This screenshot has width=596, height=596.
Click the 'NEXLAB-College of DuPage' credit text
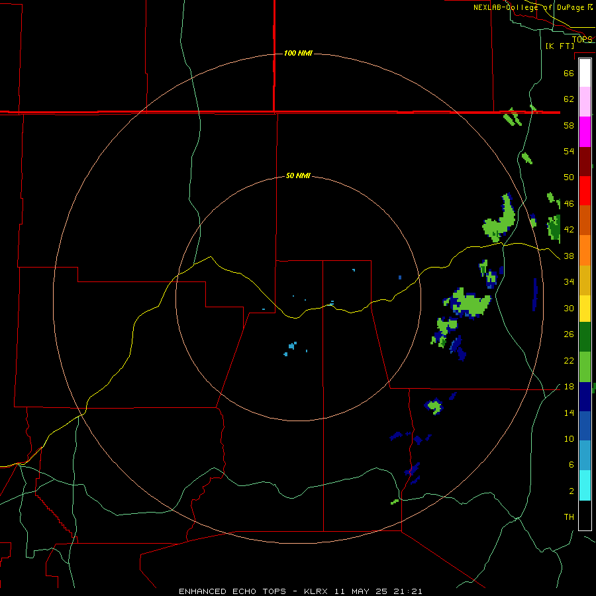528,7
